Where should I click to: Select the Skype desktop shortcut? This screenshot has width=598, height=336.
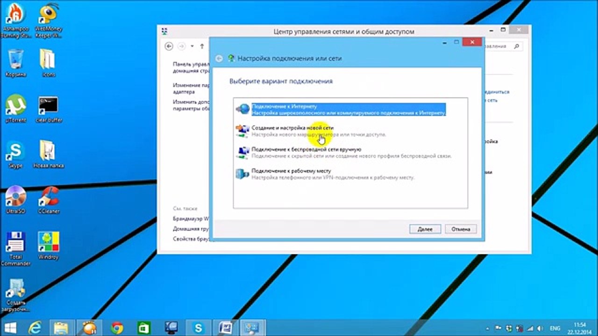click(x=16, y=154)
